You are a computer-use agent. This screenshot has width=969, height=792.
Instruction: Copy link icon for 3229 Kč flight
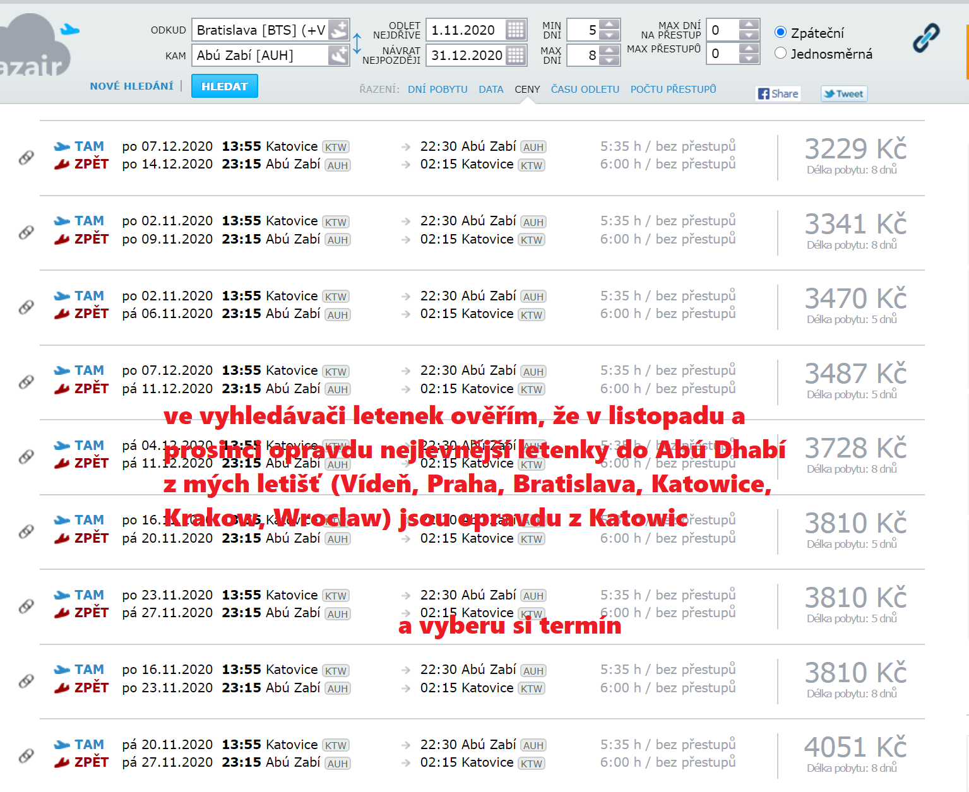tap(26, 157)
